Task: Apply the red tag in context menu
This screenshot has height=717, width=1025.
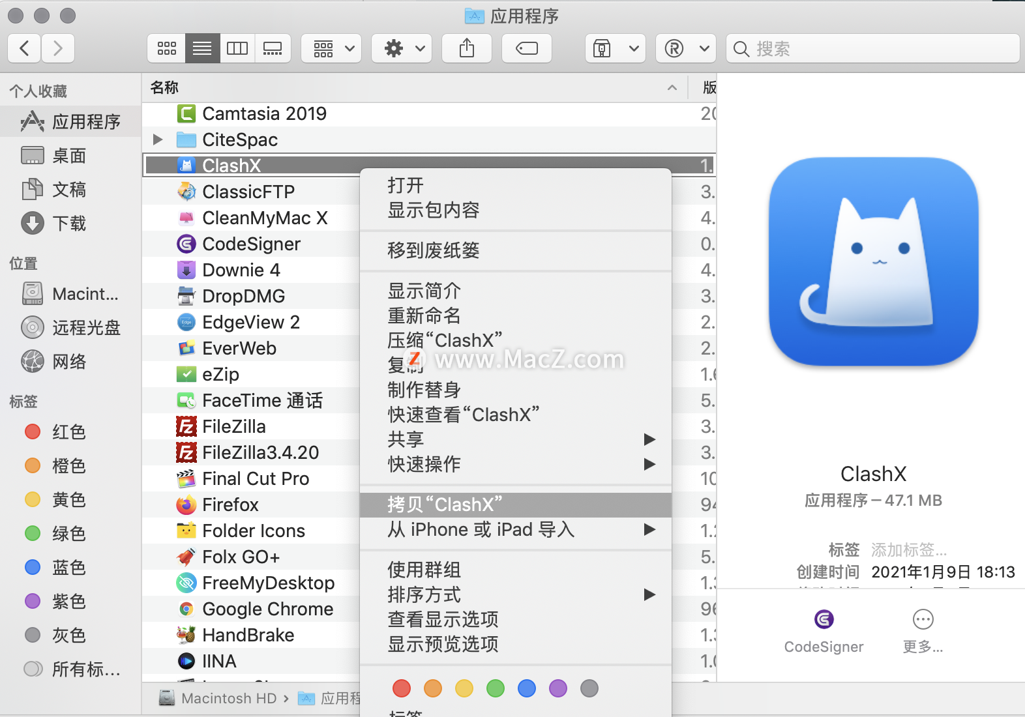Action: 402,688
